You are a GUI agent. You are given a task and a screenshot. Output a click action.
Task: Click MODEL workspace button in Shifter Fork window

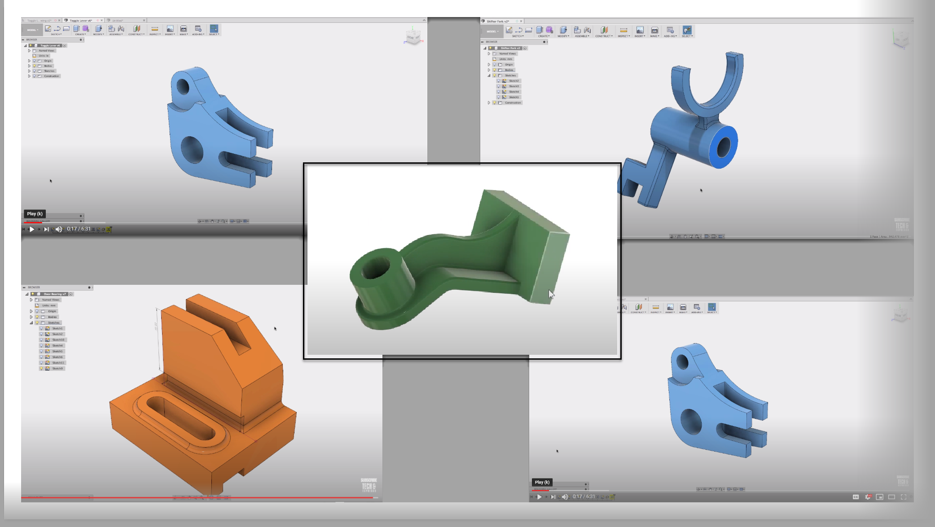click(492, 31)
